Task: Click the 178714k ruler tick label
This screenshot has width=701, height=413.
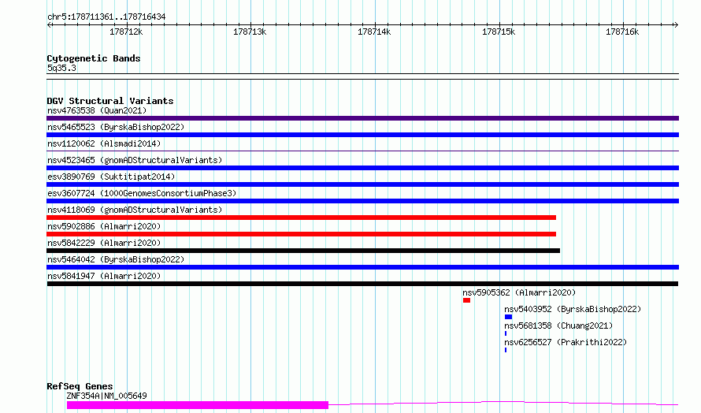Action: click(x=374, y=32)
